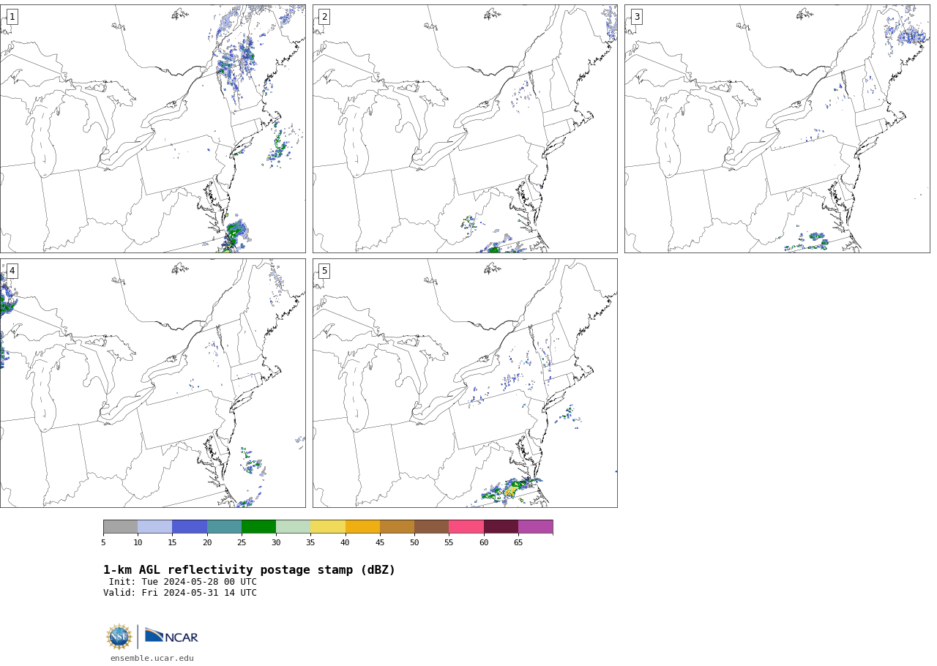Click the tan 45-50 dBZ swatch

tap(397, 527)
